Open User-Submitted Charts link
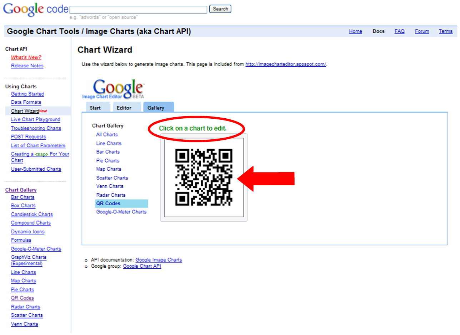 [x=36, y=169]
